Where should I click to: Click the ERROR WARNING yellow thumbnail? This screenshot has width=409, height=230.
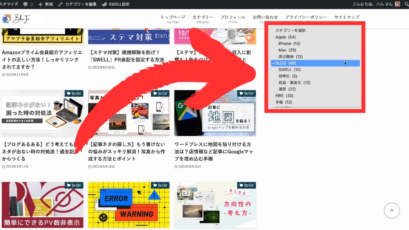pos(129,205)
